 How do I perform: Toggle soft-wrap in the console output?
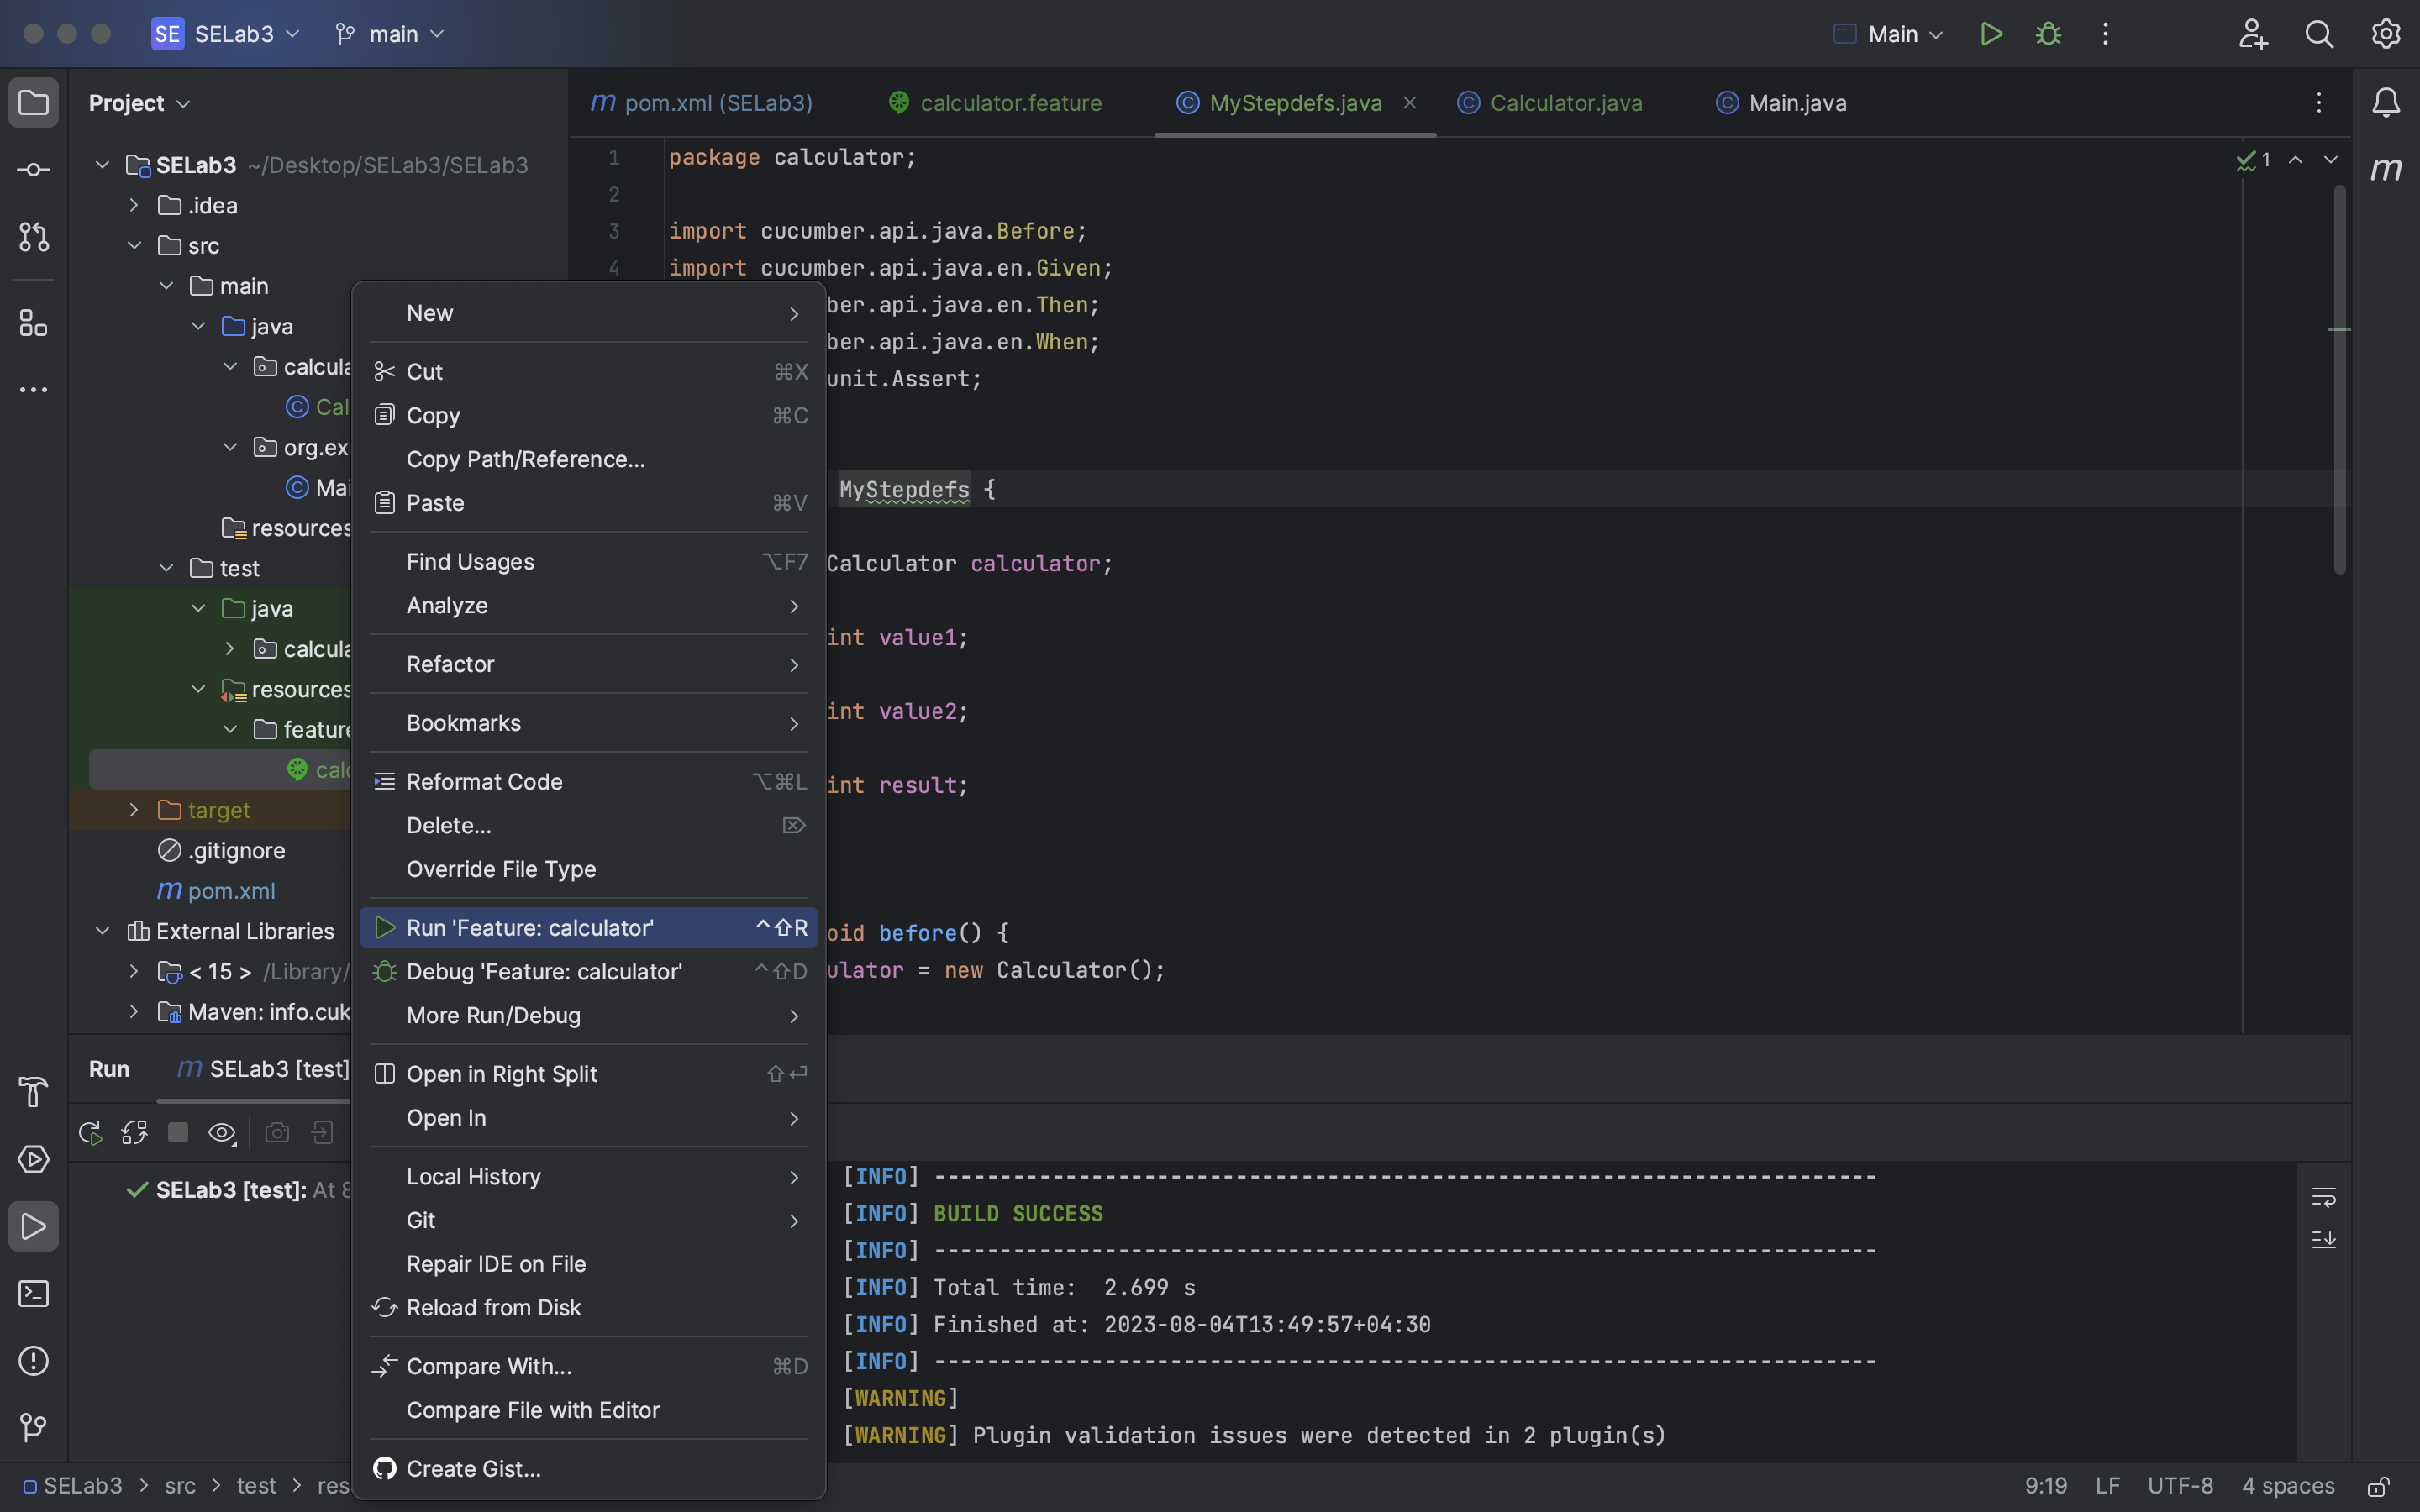tap(2324, 1196)
